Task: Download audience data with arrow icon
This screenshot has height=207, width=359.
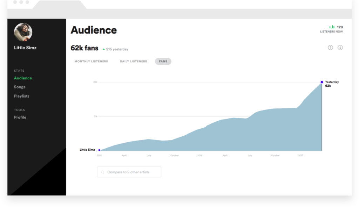Action: coord(340,48)
